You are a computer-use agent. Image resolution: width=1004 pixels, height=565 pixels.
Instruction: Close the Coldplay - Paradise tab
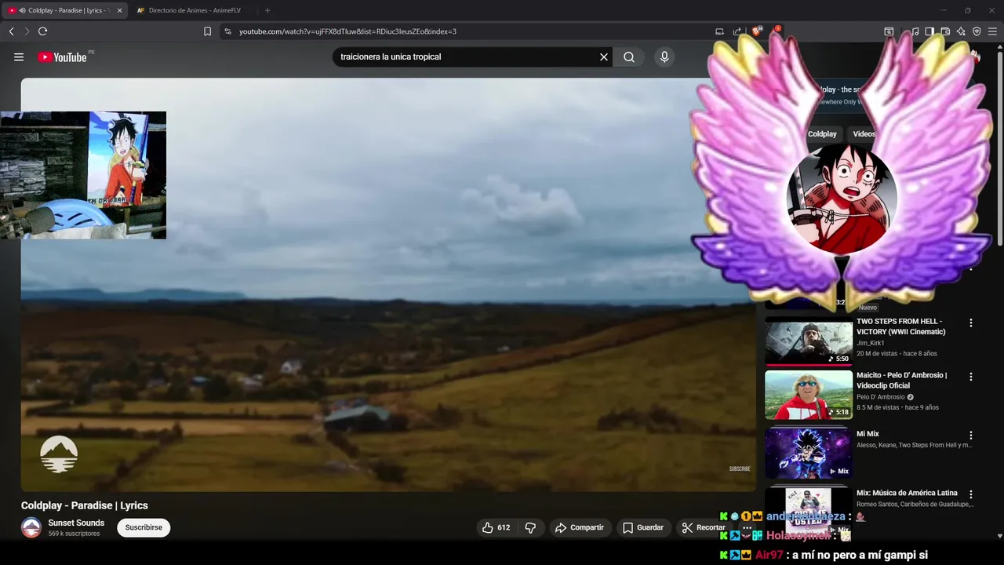click(x=119, y=10)
